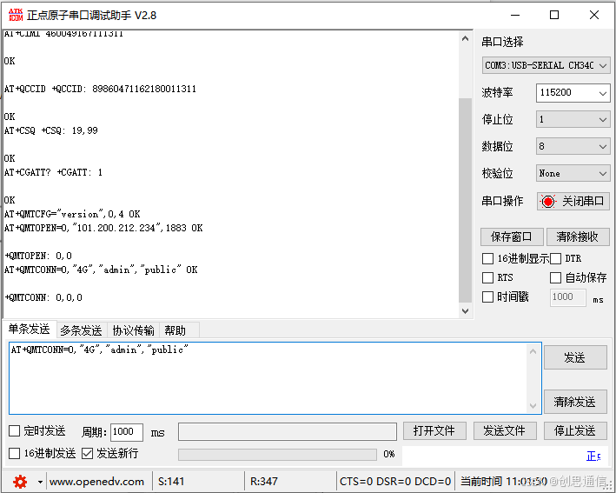The width and height of the screenshot is (616, 493).
Task: Click the CTS=0 DSR=0 DCD=0 status
Action: point(395,482)
